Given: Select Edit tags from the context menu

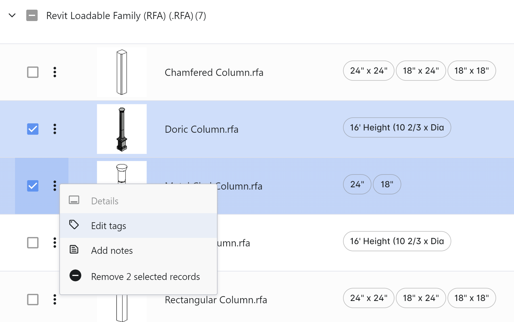Looking at the screenshot, I should (108, 226).
